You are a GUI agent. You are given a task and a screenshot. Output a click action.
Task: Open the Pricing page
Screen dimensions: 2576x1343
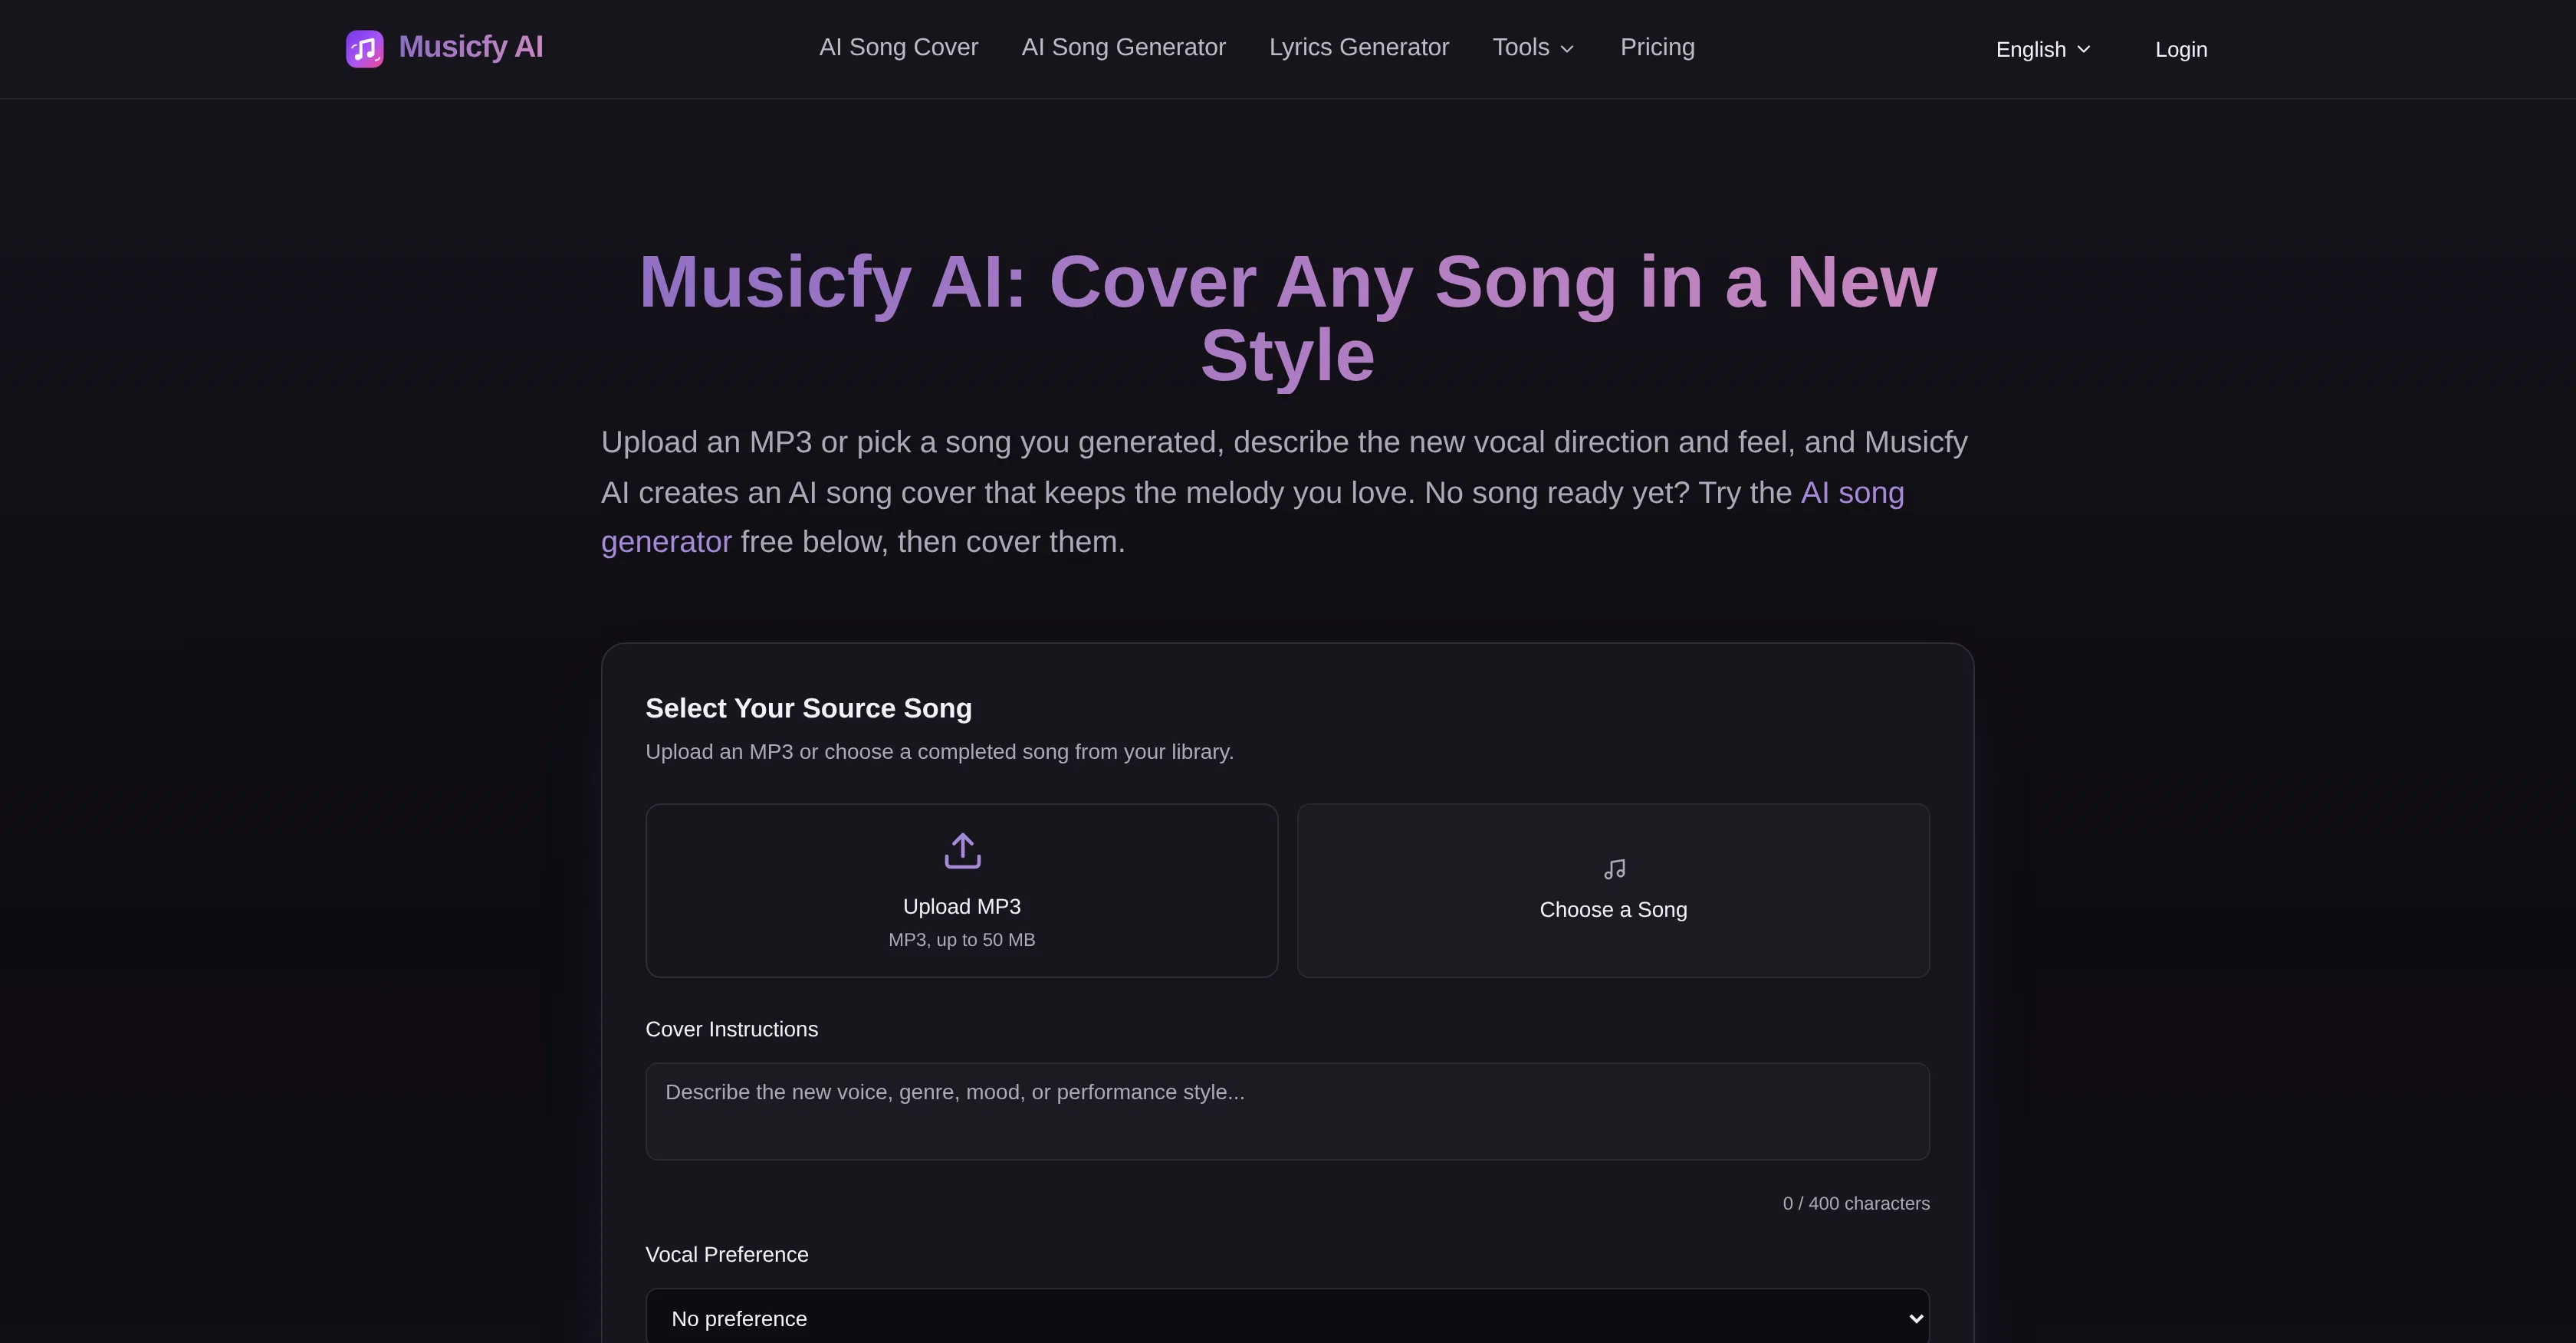[x=1657, y=47]
